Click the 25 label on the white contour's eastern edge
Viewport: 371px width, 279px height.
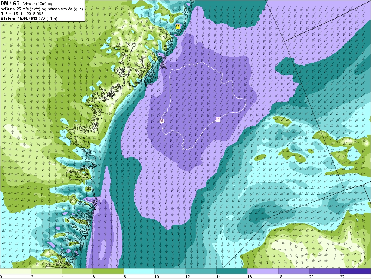pos(218,119)
